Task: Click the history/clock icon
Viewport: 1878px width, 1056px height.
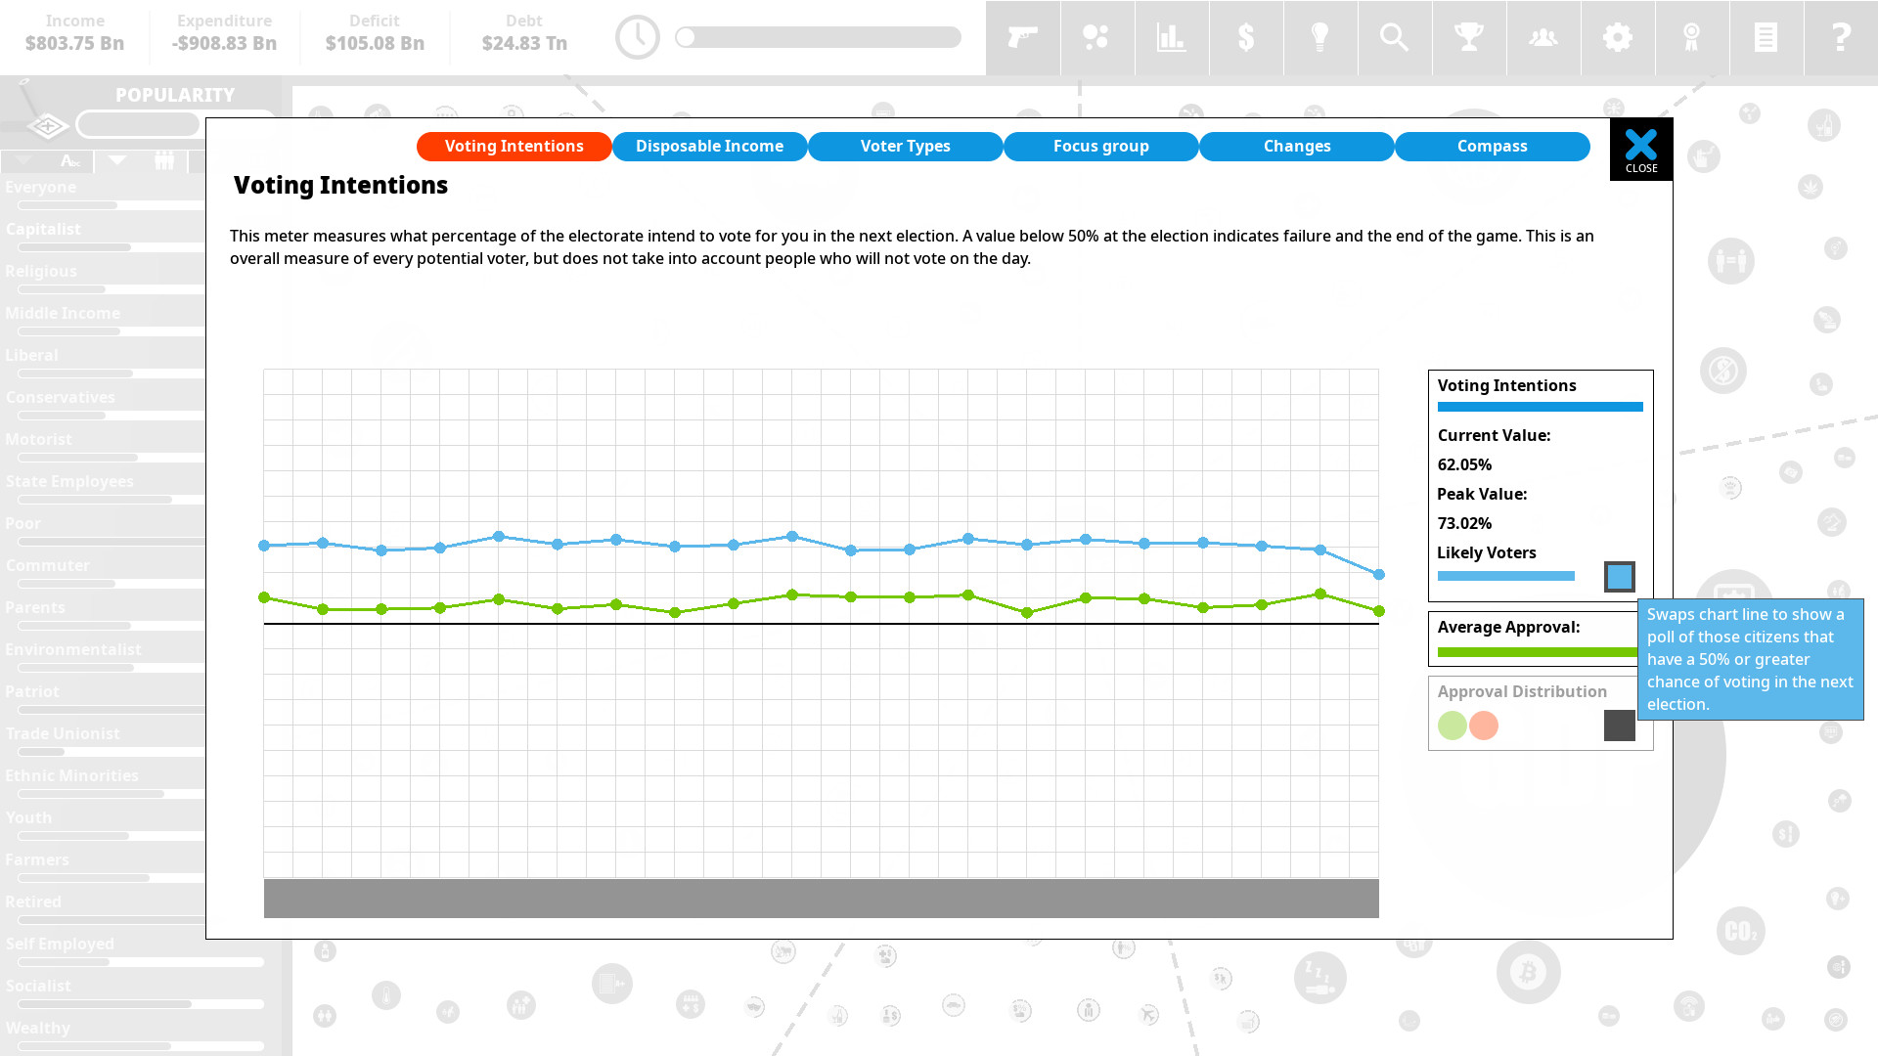Action: coord(637,37)
